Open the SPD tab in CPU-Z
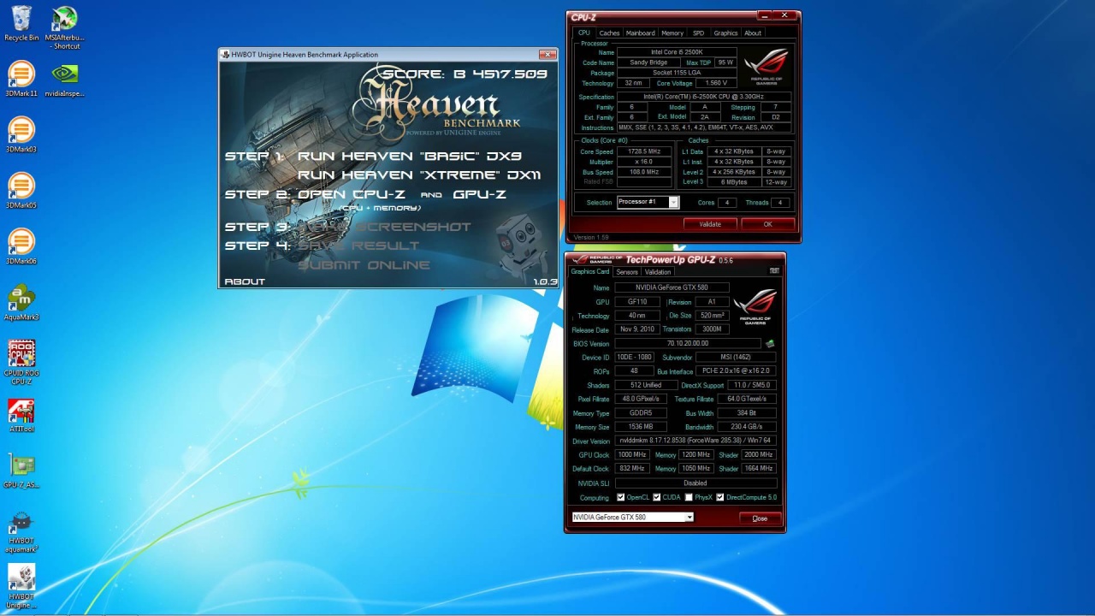1095x616 pixels. tap(698, 33)
